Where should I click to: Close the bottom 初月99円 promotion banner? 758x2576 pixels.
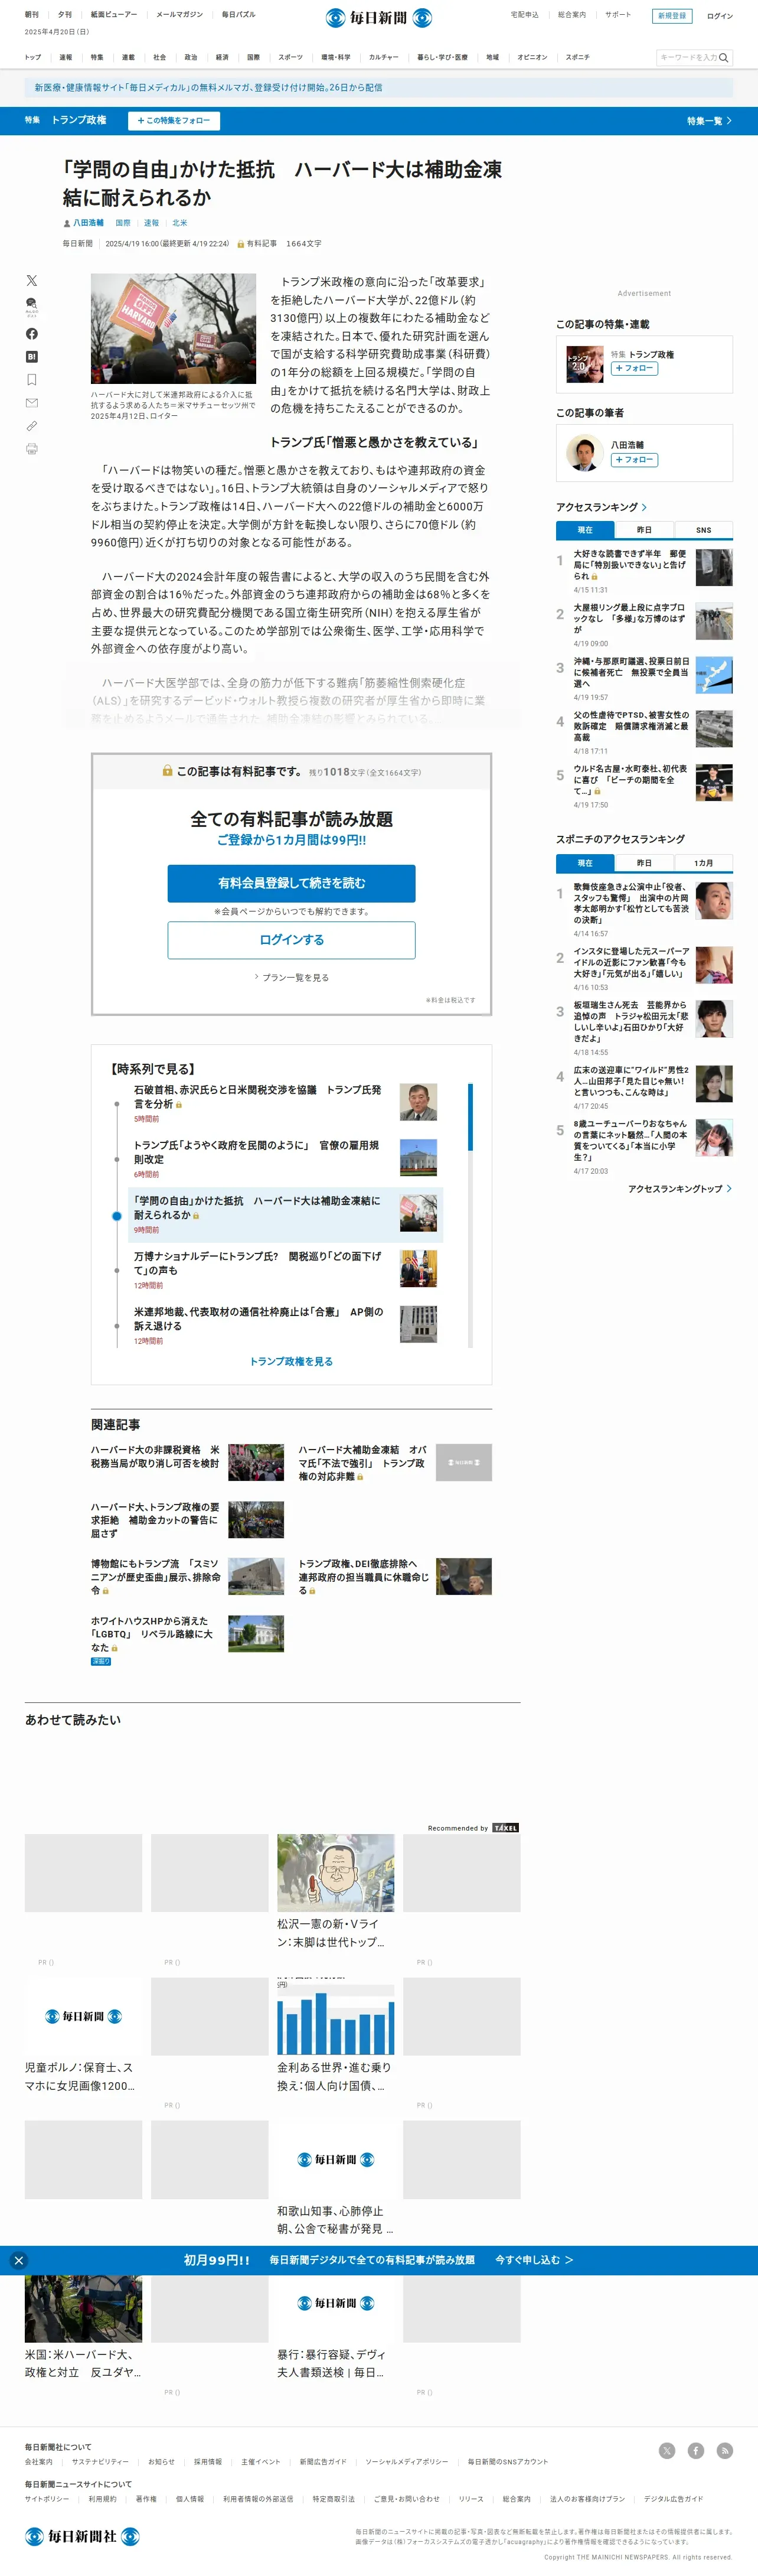[x=19, y=2260]
